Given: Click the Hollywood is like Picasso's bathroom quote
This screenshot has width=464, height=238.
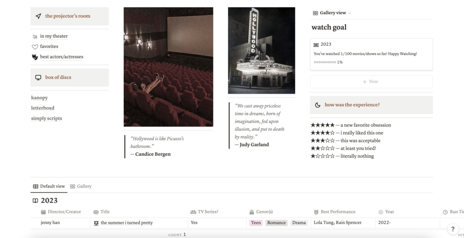Looking at the screenshot, I should [x=157, y=142].
